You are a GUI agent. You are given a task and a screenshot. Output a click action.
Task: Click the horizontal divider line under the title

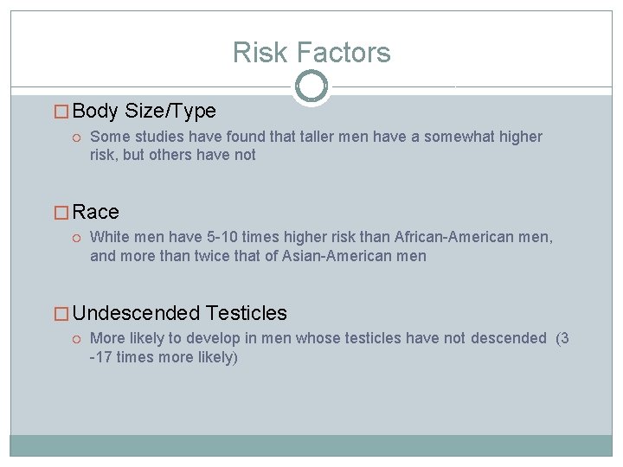[151, 86]
